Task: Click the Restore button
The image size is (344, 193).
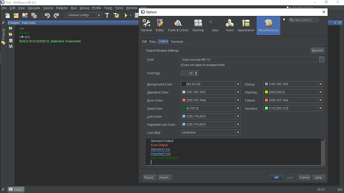Action: pyautogui.click(x=318, y=50)
